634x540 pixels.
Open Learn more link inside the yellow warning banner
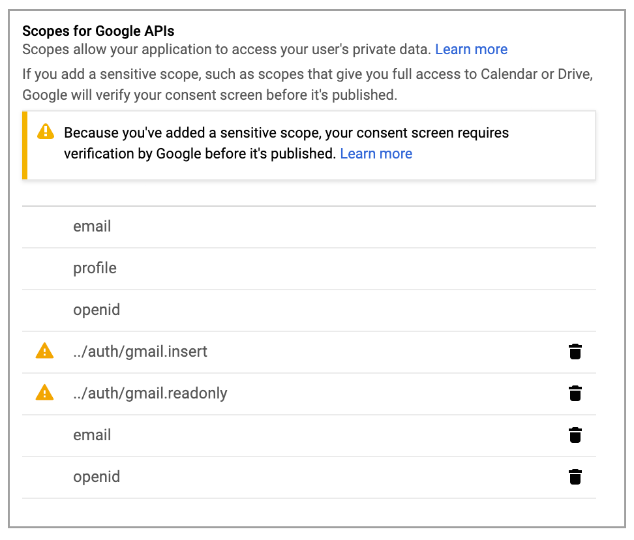click(x=376, y=154)
